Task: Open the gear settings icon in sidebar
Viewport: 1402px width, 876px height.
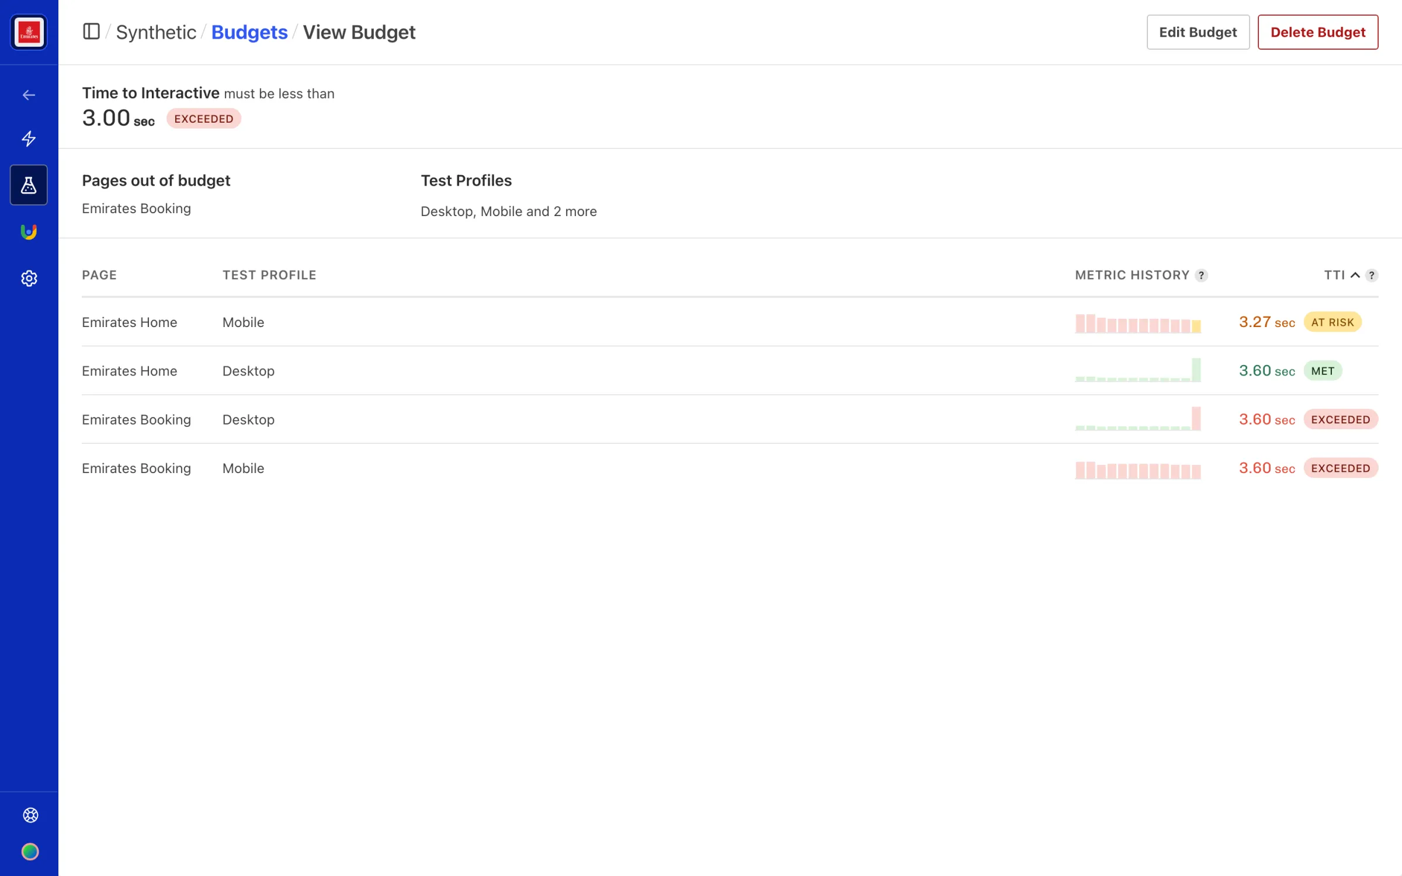Action: (29, 279)
